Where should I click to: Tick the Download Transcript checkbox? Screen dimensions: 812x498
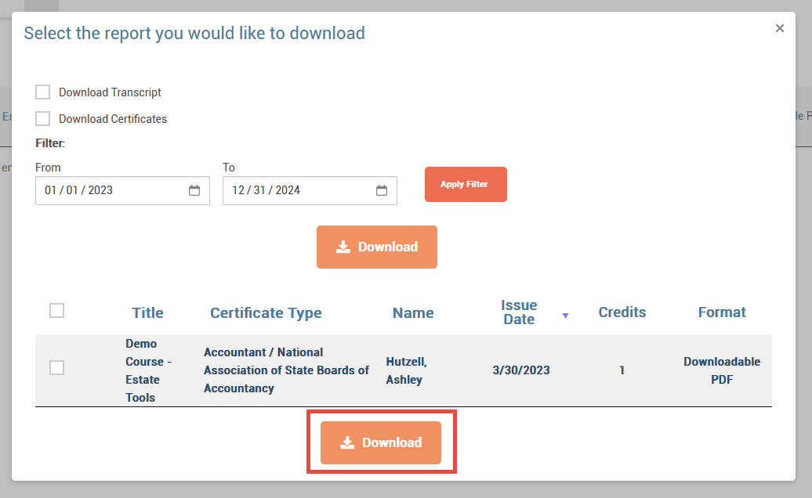point(43,92)
